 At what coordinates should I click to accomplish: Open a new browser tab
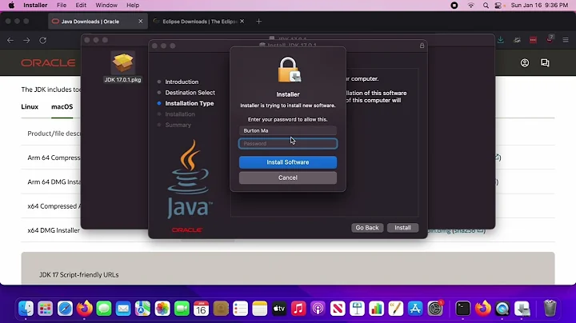258,22
